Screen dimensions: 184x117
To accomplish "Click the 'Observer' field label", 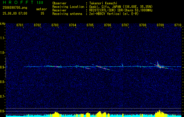I will point(59,3).
